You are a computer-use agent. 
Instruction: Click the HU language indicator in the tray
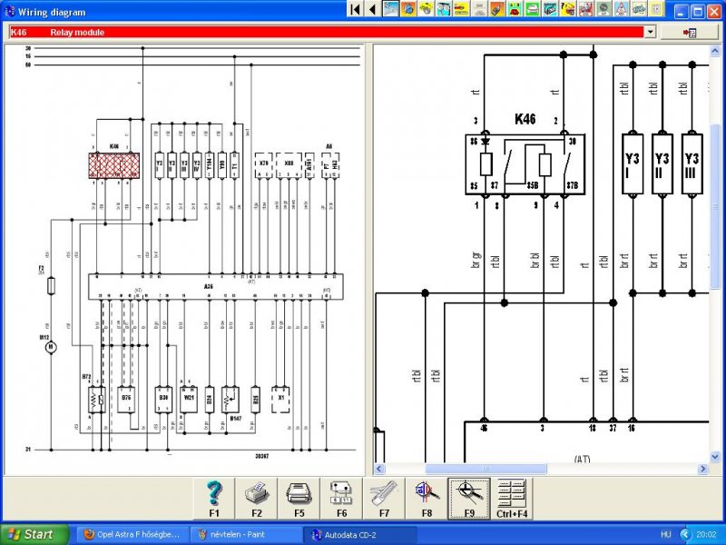point(666,534)
